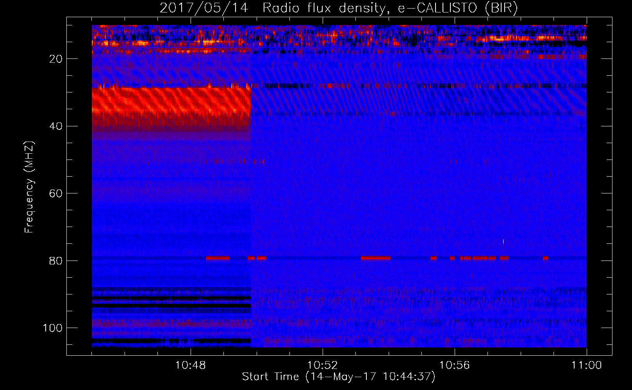Click the plot title '2017/05/14 Radio flux density'
Screen dimensions: 632x390
339,8
